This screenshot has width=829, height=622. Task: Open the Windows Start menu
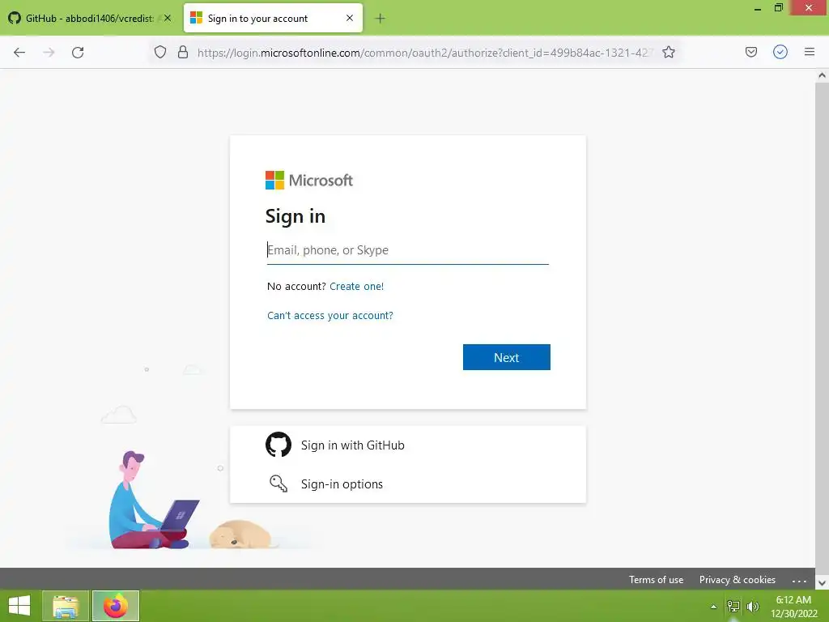tap(19, 606)
